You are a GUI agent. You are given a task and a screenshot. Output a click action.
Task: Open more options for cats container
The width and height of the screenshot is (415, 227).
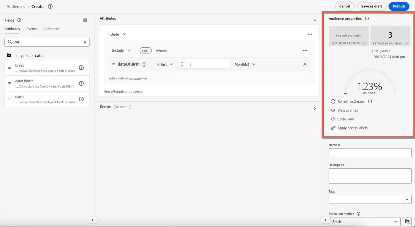pos(305,50)
